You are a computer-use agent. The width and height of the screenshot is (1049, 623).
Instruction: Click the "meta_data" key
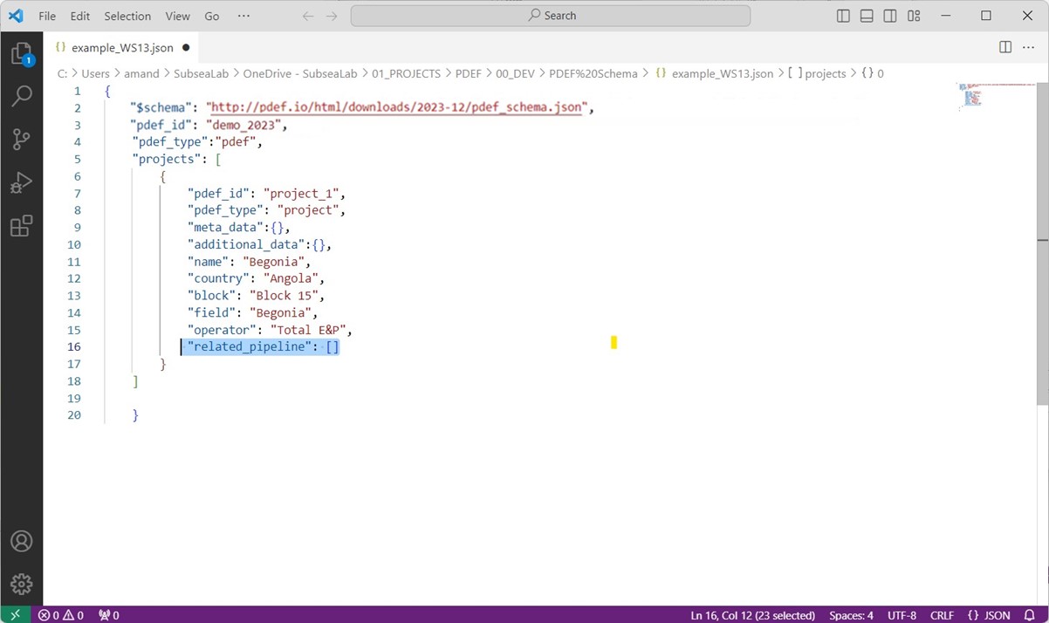[x=225, y=227]
